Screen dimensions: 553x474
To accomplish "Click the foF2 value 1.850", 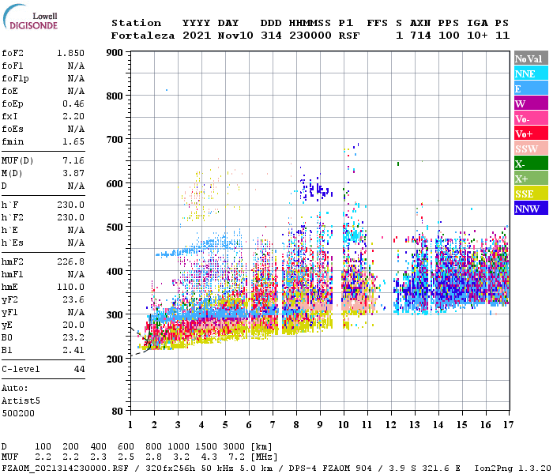I will [x=70, y=53].
